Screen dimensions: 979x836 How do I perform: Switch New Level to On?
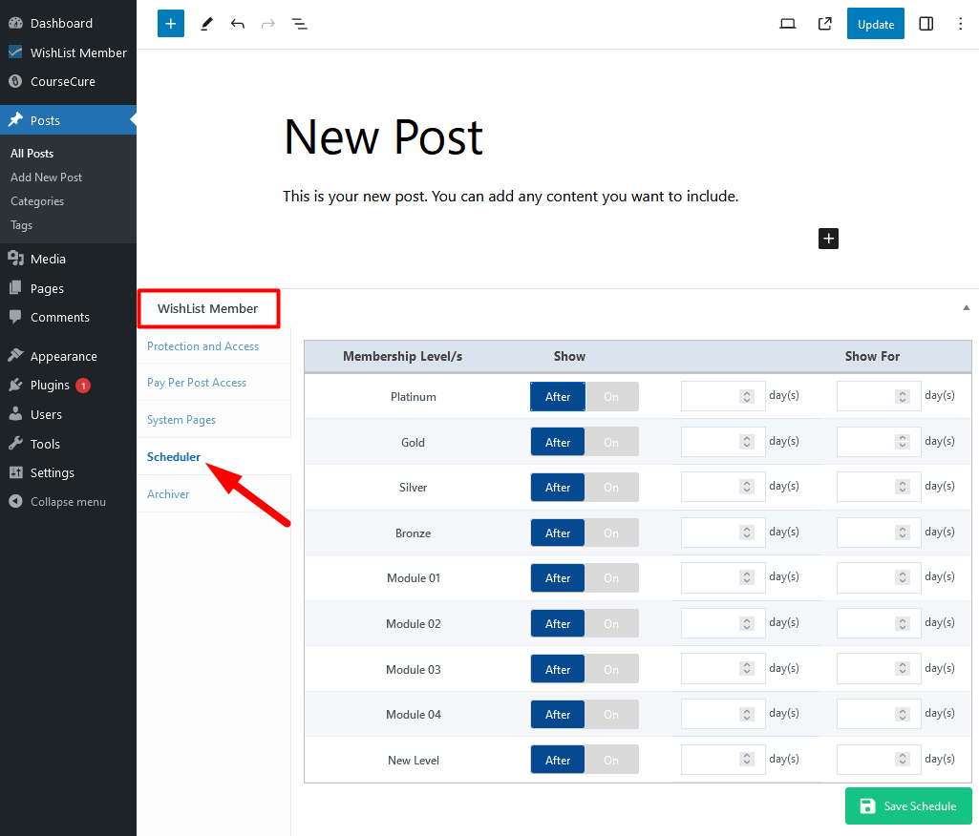(611, 760)
